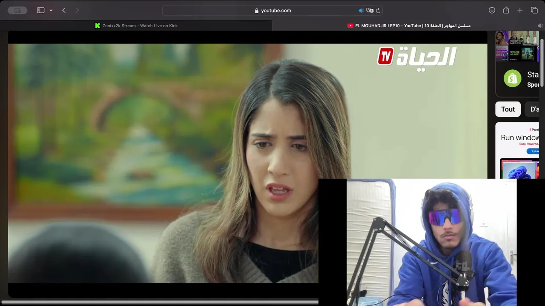545x306 pixels.
Task: Click the 'Try free' button in Parallels ad
Action: tap(533, 151)
